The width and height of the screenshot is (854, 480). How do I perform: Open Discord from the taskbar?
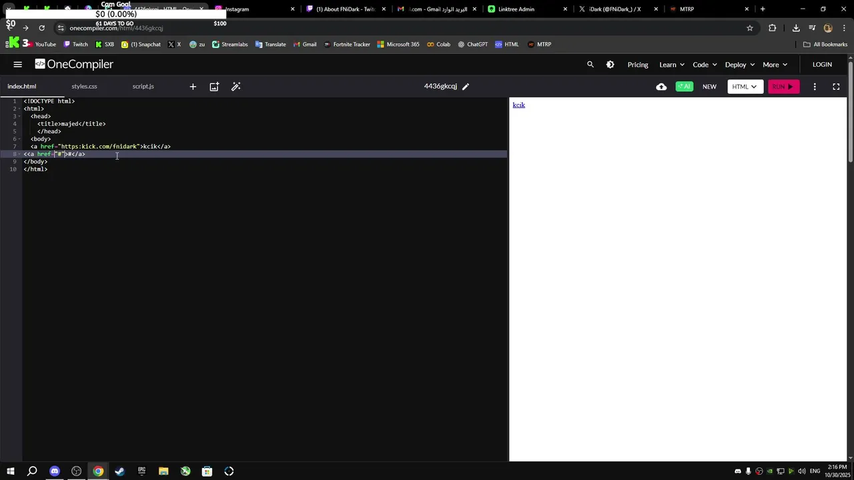click(55, 471)
